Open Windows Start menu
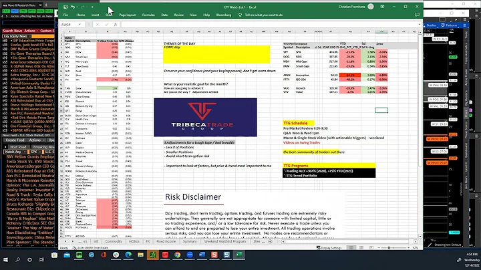Screen dimensions: 481x270 tap(5, 259)
